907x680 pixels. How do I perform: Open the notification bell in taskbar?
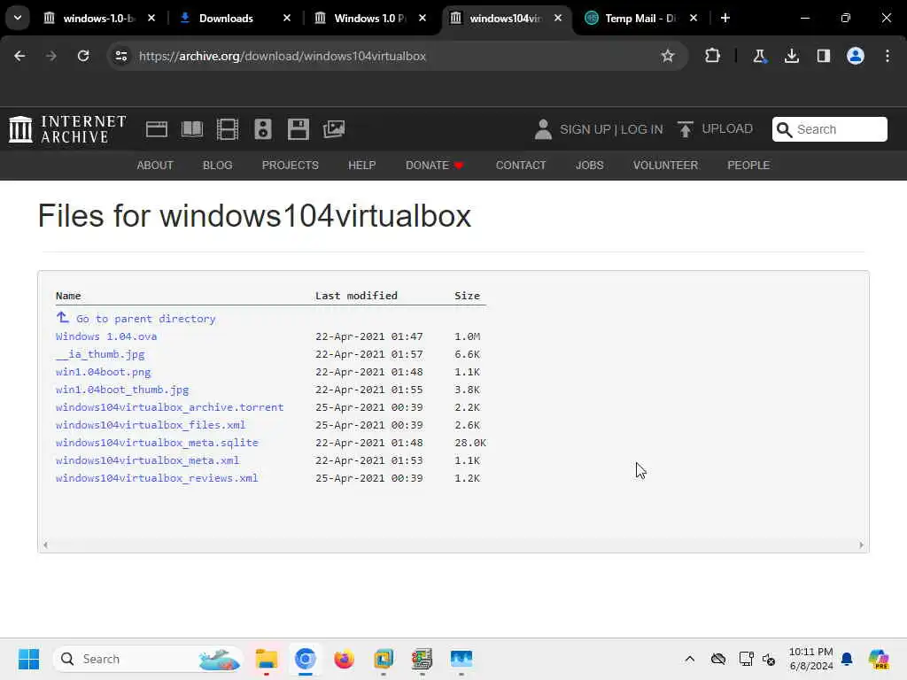tap(847, 659)
